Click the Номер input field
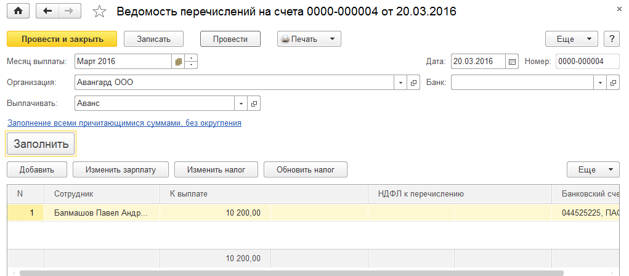Screen dimensions: 629x276 [587, 62]
